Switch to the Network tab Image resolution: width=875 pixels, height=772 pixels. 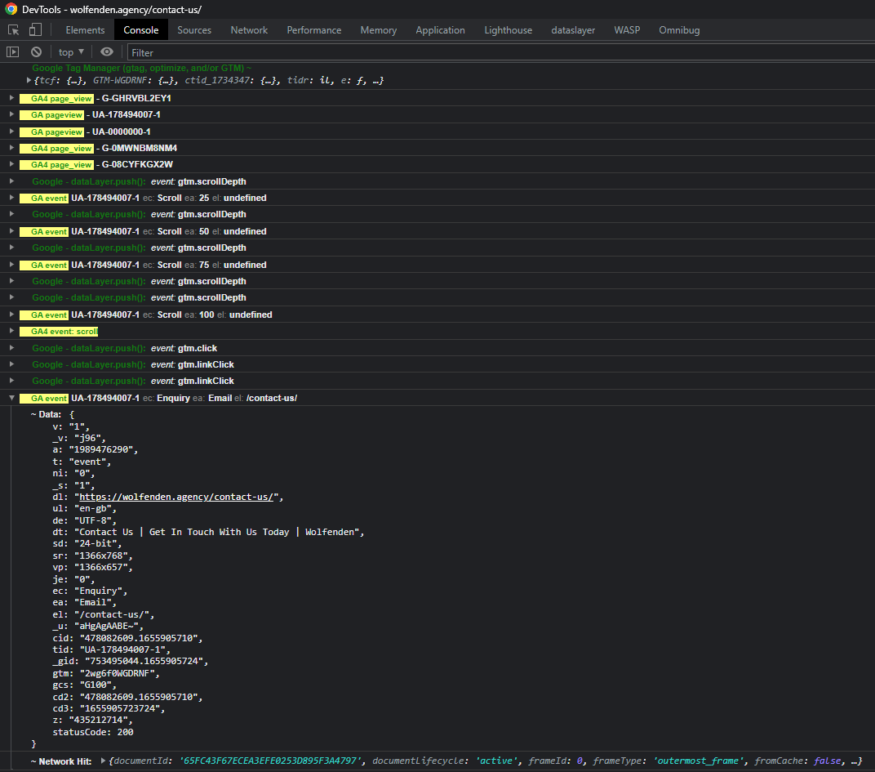tap(249, 30)
